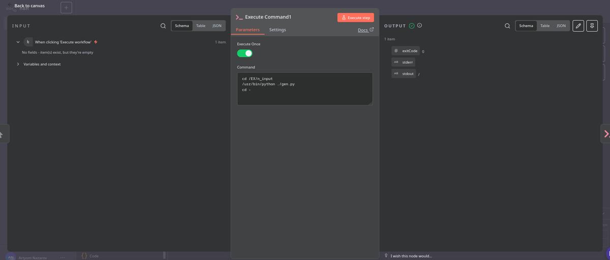Click the output success check icon
Screen dimensions: 610x260
tap(412, 26)
